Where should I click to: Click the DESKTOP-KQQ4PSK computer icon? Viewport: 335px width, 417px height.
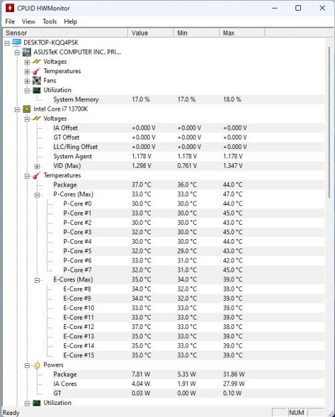[x=17, y=42]
